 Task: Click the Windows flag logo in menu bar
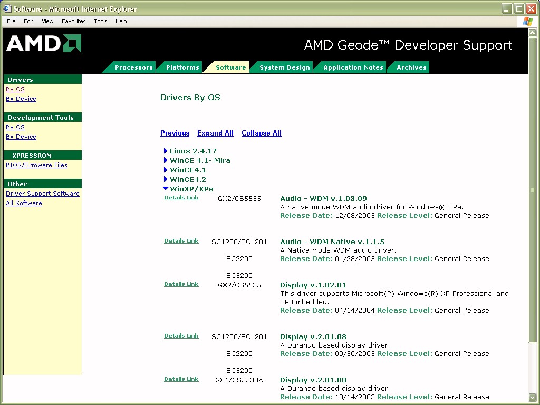[x=528, y=21]
